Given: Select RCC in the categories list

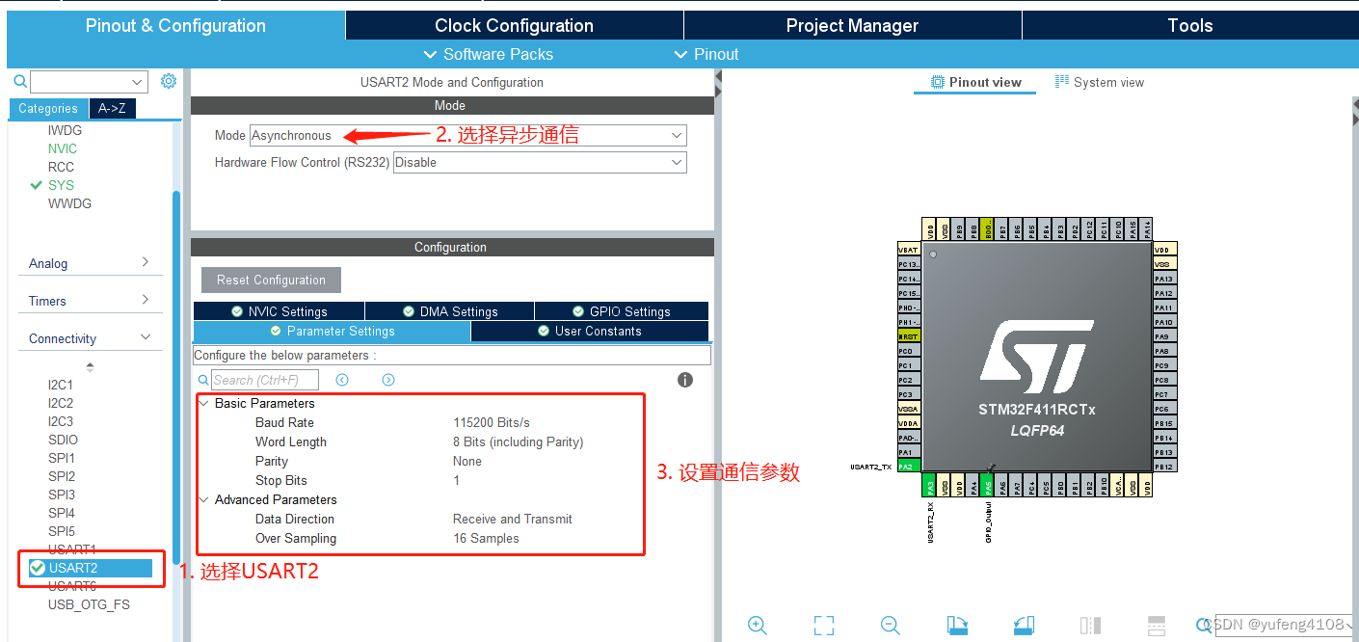Looking at the screenshot, I should coord(61,167).
